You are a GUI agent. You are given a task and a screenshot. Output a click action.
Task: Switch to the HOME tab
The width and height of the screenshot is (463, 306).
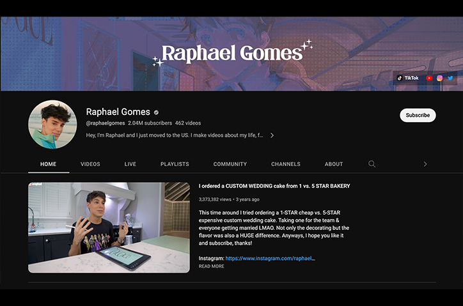coord(49,164)
